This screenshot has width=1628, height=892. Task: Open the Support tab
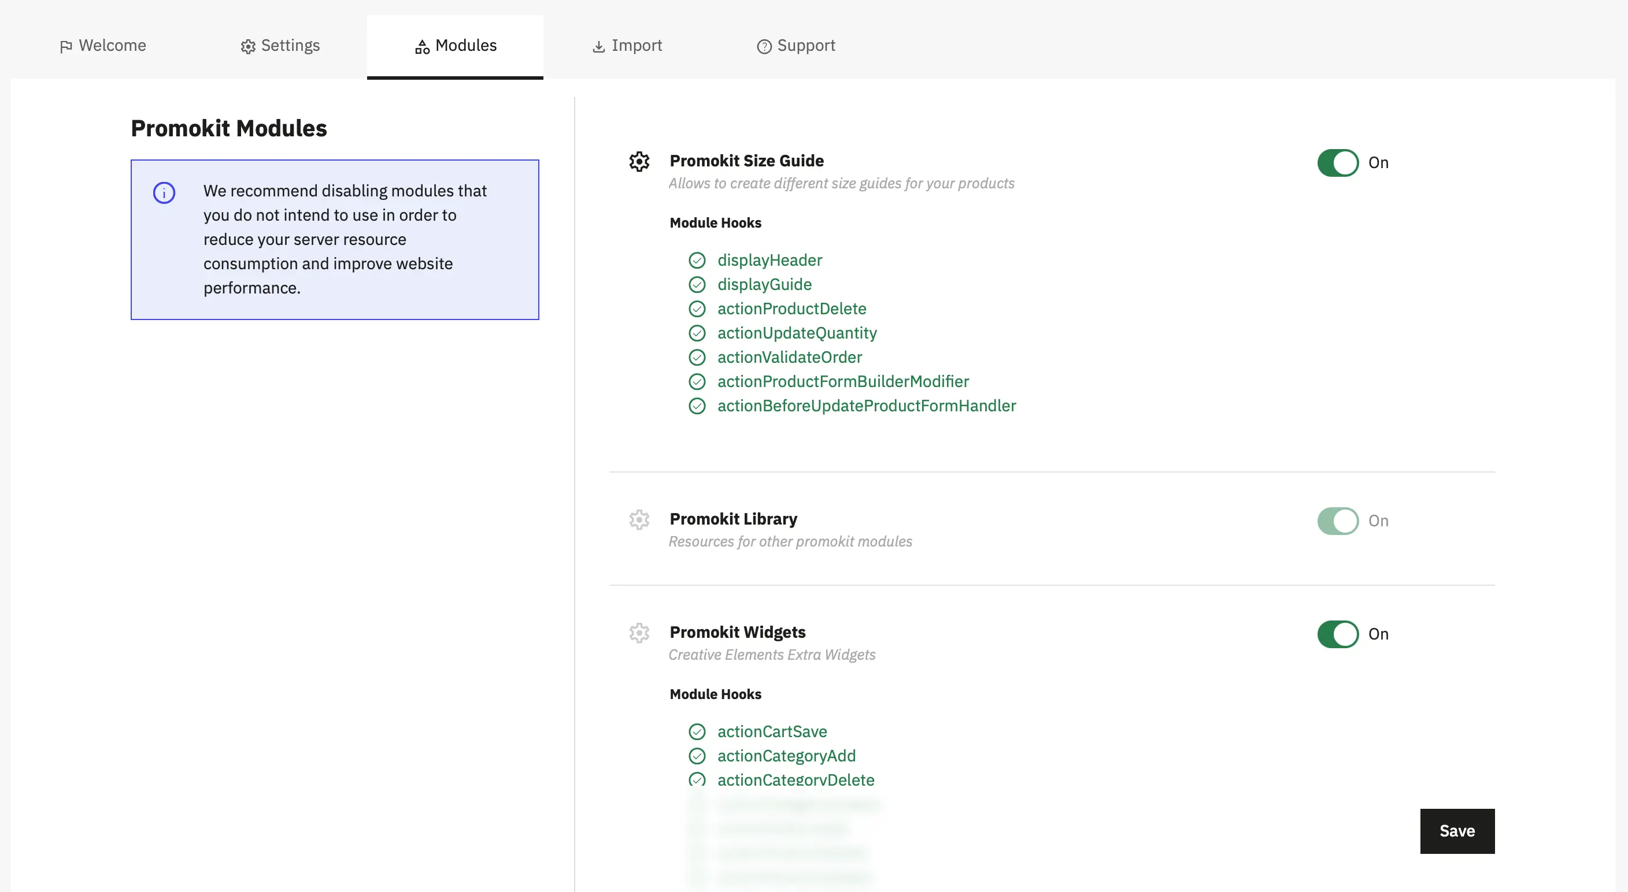[x=795, y=46]
